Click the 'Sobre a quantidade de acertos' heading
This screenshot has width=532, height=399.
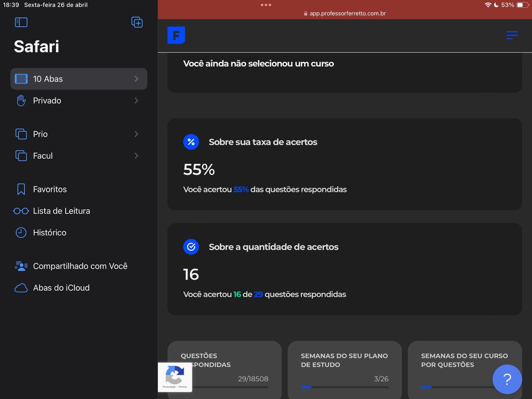click(274, 247)
